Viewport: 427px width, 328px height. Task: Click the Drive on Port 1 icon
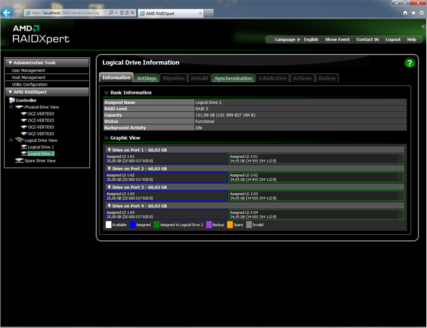[109, 150]
